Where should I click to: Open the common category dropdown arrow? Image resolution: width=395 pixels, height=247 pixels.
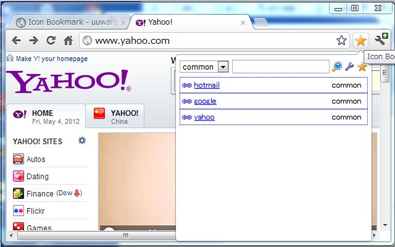pos(223,67)
